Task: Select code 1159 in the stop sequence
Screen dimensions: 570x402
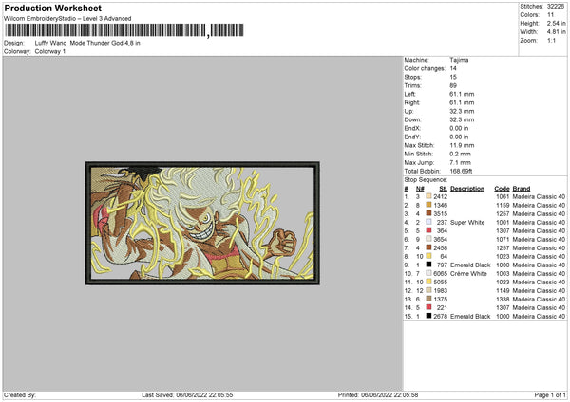Action: point(503,206)
